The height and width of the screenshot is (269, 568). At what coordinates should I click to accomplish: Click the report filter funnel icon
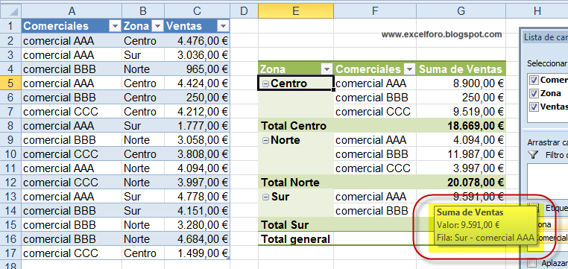pos(533,155)
